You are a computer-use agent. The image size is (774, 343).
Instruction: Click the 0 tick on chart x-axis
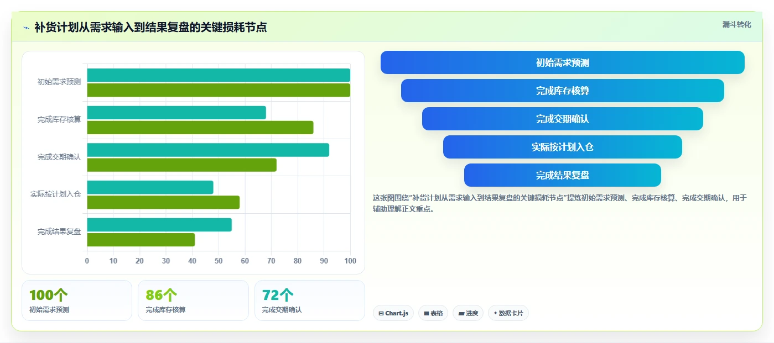[x=87, y=261]
